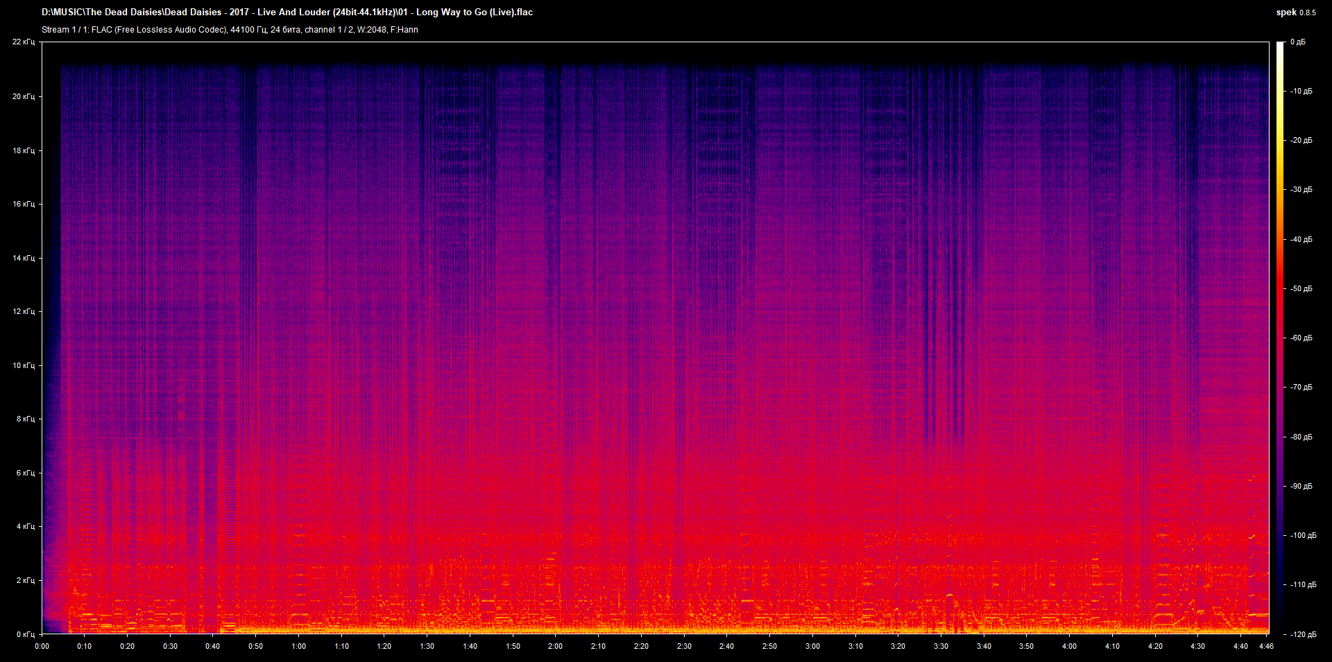Viewport: 1332px width, 662px height.
Task: Click the 0 дБ level label
Action: pyautogui.click(x=1297, y=42)
